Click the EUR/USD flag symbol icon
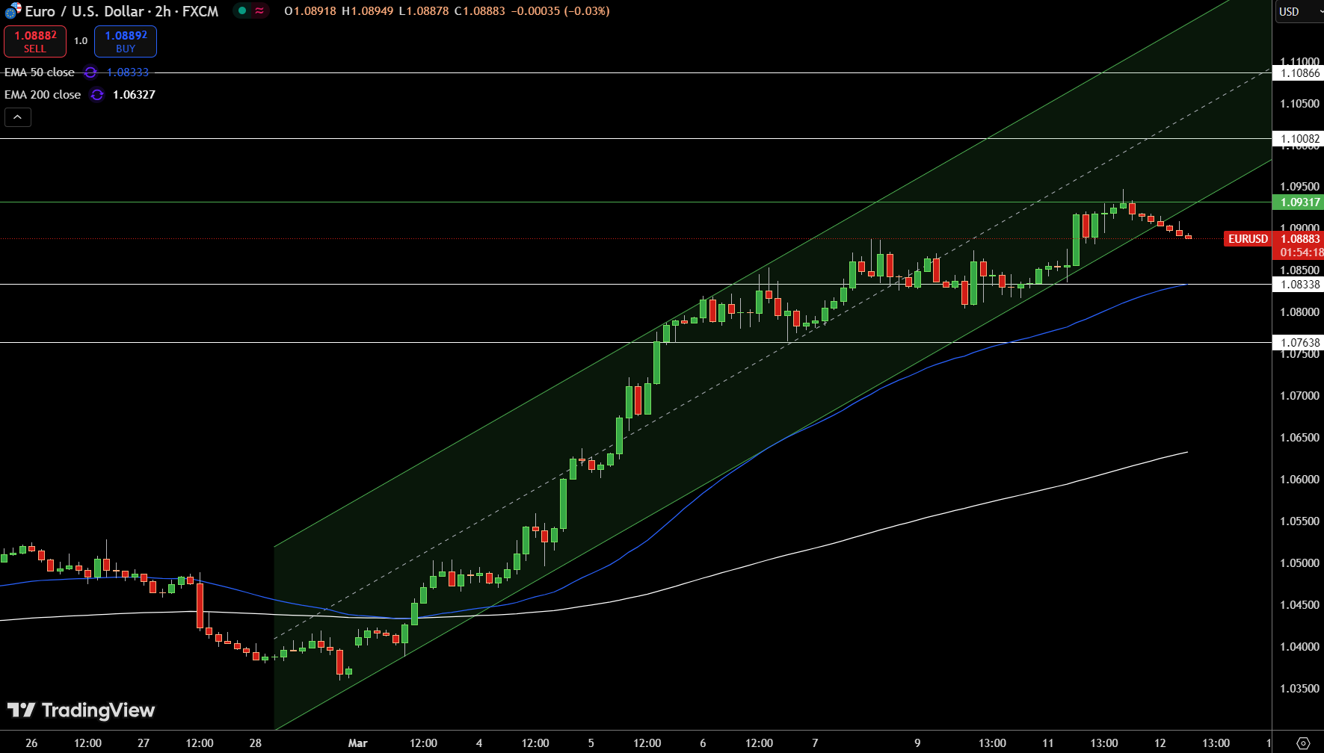Screen dimensions: 1324x753 [x=13, y=11]
